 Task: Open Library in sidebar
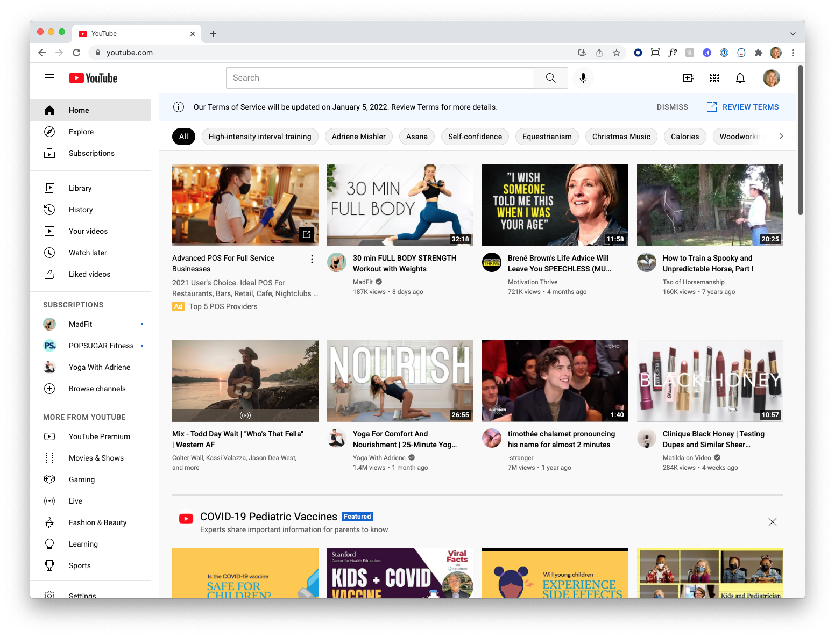coord(90,188)
